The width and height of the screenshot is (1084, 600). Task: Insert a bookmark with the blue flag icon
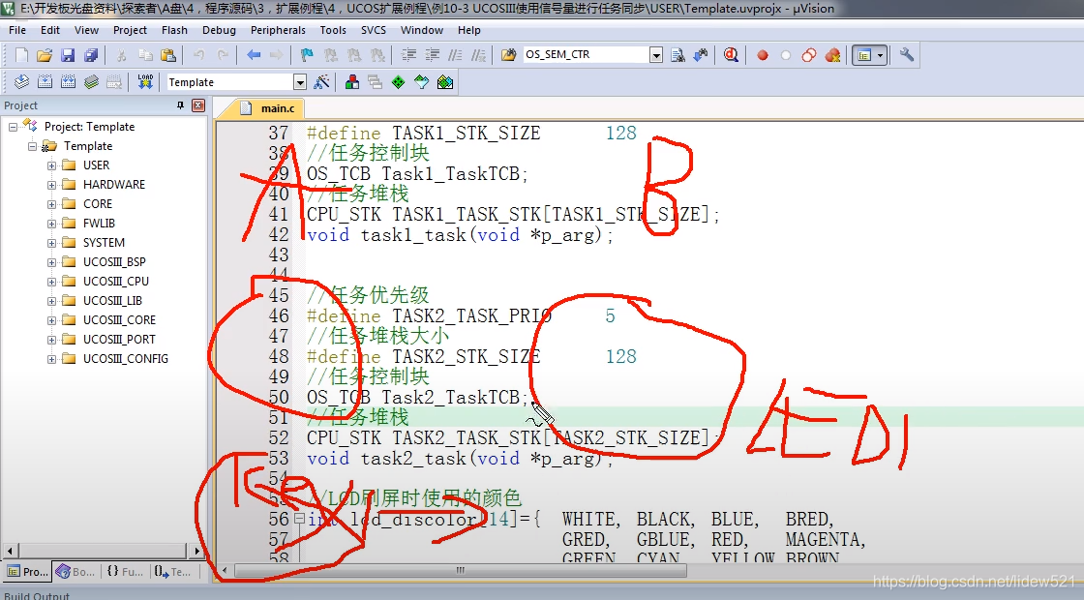click(x=307, y=55)
